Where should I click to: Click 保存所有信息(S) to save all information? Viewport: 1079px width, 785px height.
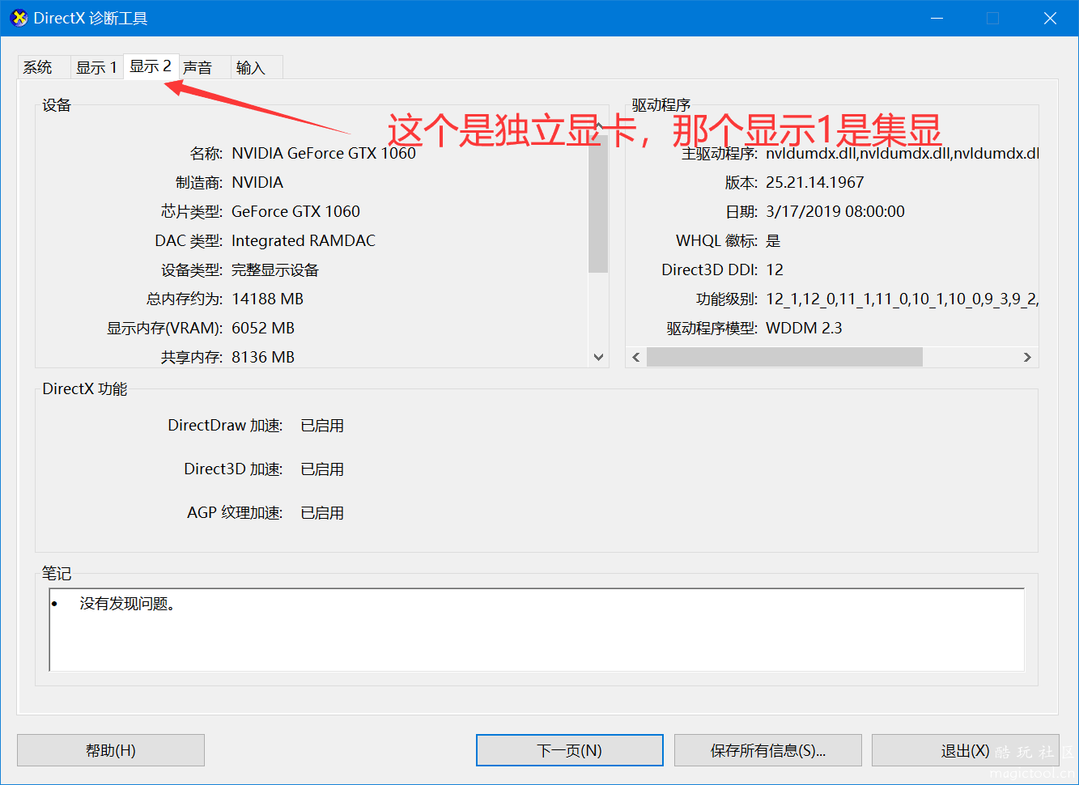click(767, 749)
